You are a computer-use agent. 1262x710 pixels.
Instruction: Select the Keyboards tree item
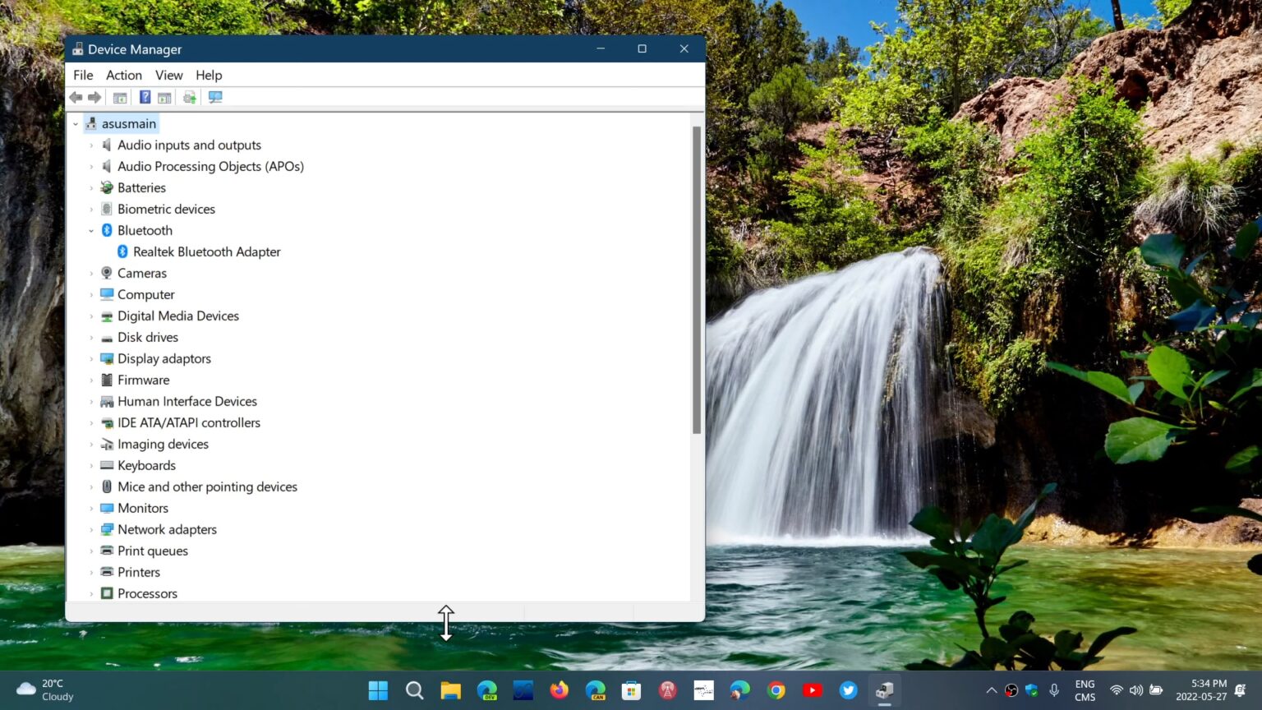point(146,466)
